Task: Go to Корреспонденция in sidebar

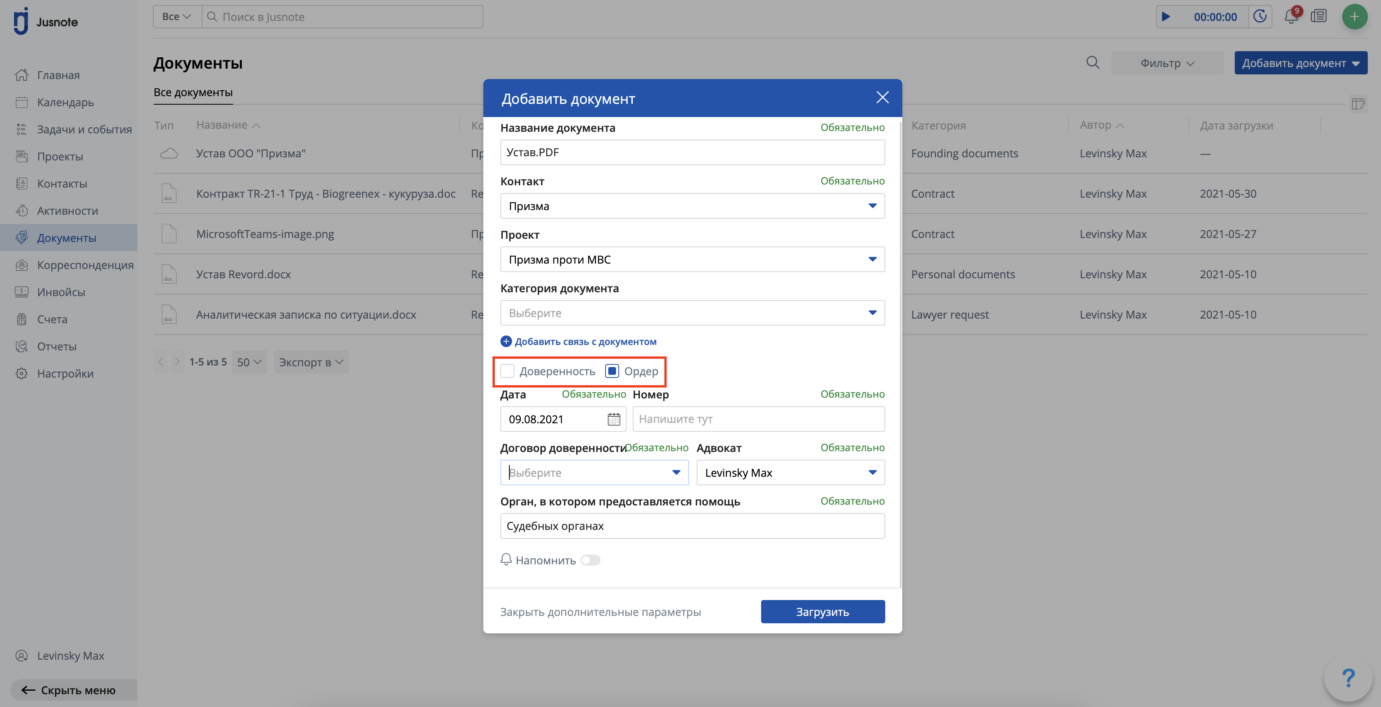Action: pos(85,265)
